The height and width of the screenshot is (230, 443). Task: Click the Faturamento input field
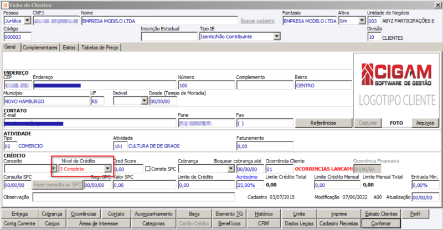[x=265, y=146]
